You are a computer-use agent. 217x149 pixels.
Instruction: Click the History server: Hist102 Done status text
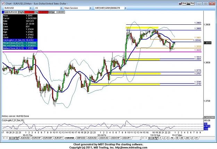coord(15,116)
